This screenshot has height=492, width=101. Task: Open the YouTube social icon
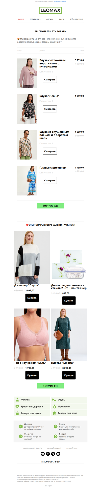tap(58, 454)
